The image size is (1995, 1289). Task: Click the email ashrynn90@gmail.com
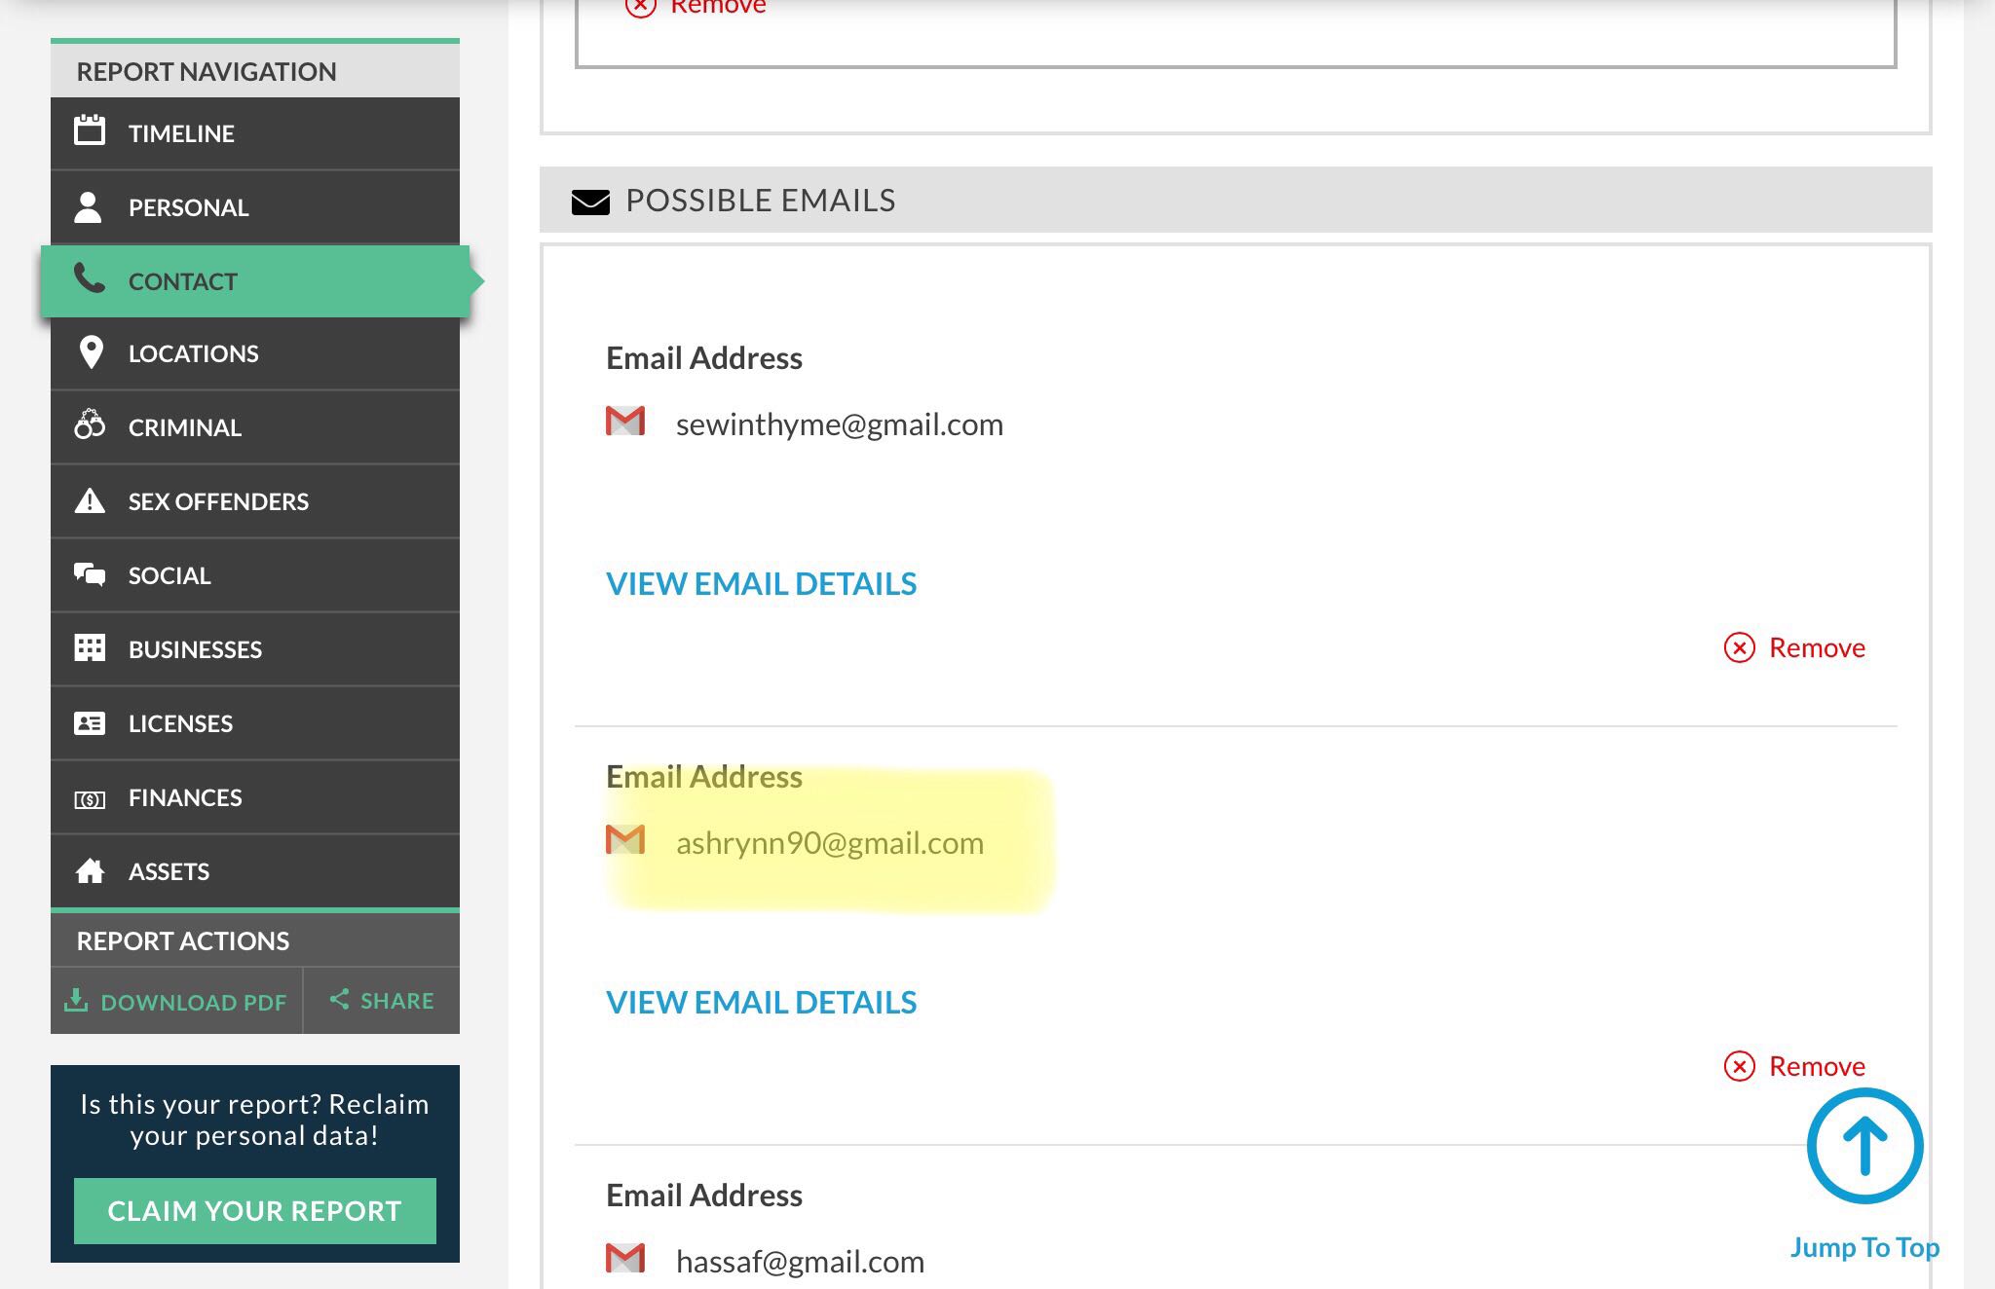830,843
